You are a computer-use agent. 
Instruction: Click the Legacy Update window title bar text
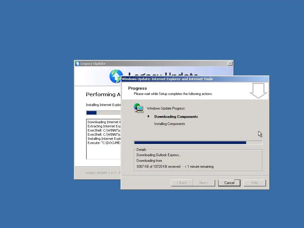tap(93, 64)
